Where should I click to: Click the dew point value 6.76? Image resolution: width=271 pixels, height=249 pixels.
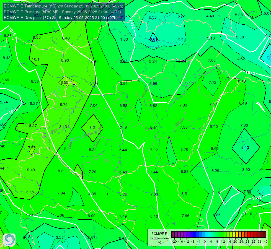[x=123, y=194]
